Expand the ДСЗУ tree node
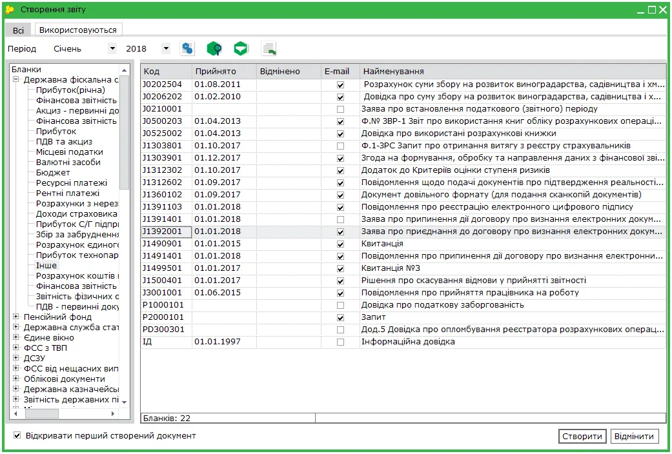Image resolution: width=672 pixels, height=454 pixels. tap(16, 358)
